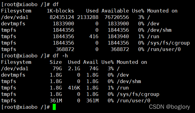Click the '1K-blocks' column header
195x113 pixels.
click(x=60, y=11)
